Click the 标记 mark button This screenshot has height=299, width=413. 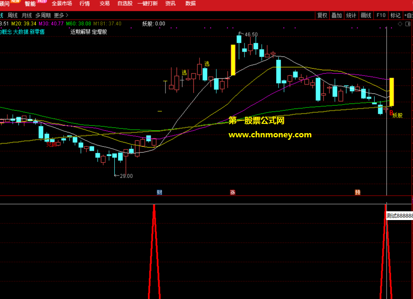pyautogui.click(x=395, y=16)
